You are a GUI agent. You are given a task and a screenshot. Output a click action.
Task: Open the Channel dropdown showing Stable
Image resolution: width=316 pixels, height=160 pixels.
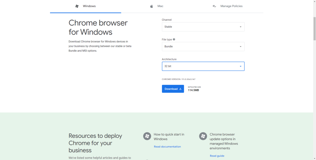[x=203, y=27]
